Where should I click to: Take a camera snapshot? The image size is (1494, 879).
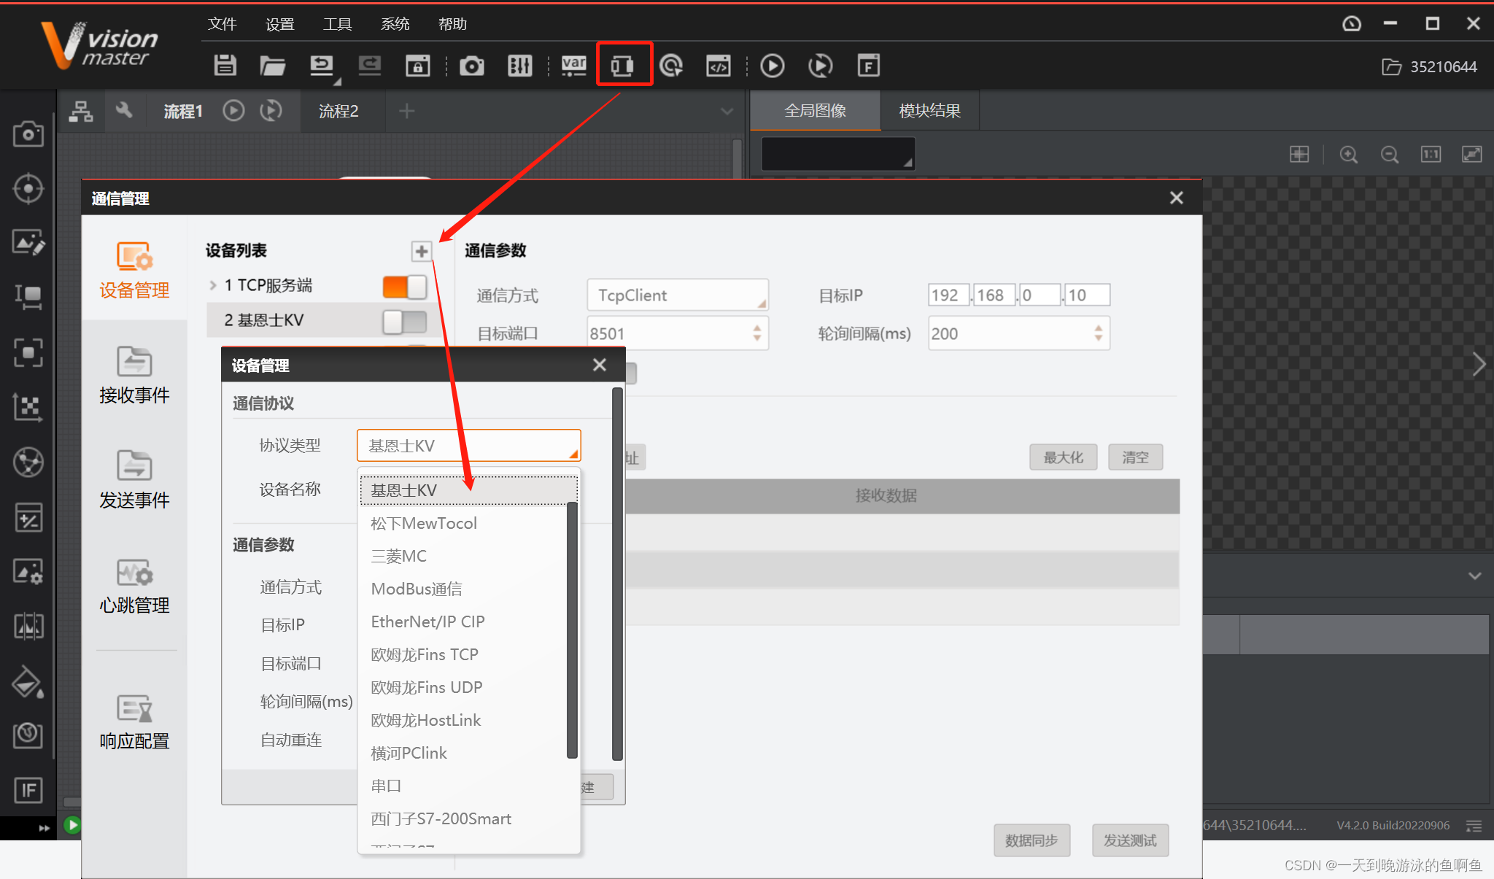pos(472,65)
